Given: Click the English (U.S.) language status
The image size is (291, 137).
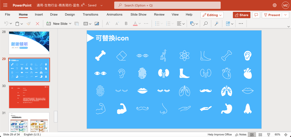Looking at the screenshot, I should (x=32, y=135).
